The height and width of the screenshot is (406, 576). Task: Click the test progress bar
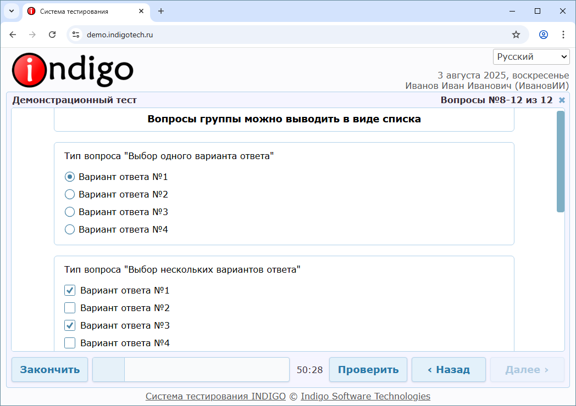tap(191, 370)
